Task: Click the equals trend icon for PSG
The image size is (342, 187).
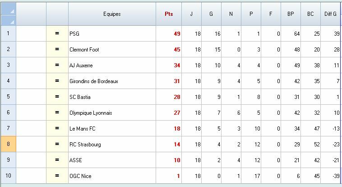Action: 57,34
